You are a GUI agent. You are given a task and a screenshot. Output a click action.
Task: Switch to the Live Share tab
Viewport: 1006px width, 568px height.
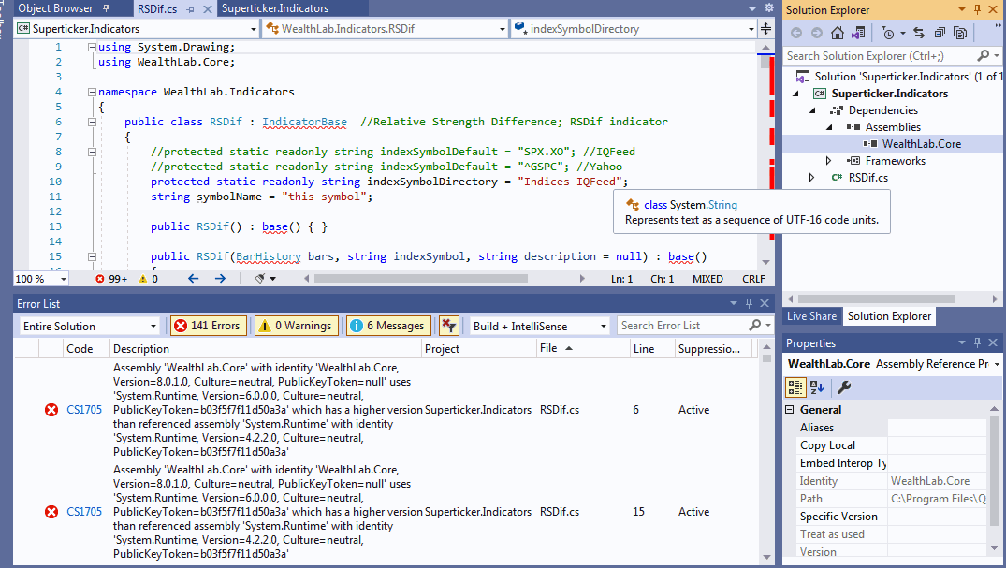coord(810,315)
